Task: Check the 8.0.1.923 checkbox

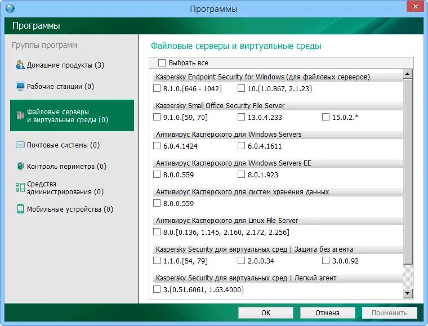Action: pyautogui.click(x=241, y=174)
